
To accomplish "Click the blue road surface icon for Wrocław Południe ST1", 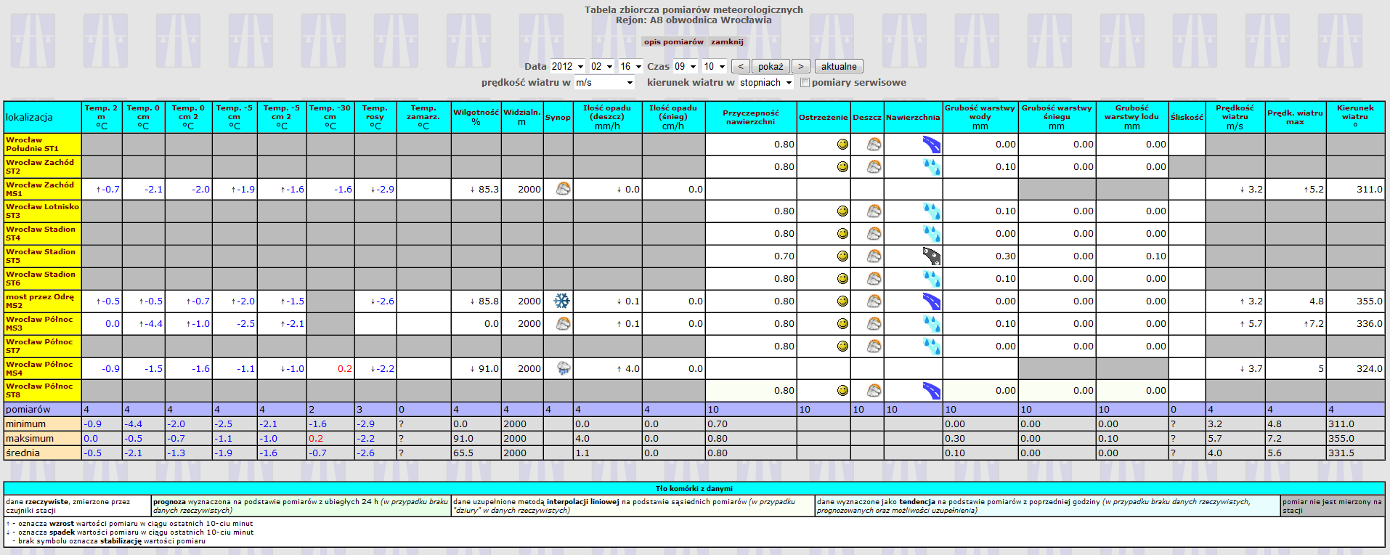I will click(931, 144).
